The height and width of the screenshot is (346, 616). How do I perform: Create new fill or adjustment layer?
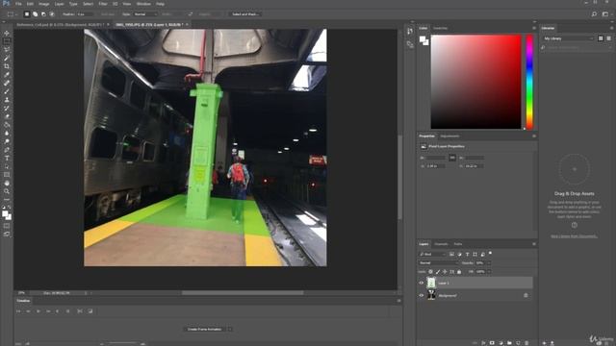click(x=500, y=343)
